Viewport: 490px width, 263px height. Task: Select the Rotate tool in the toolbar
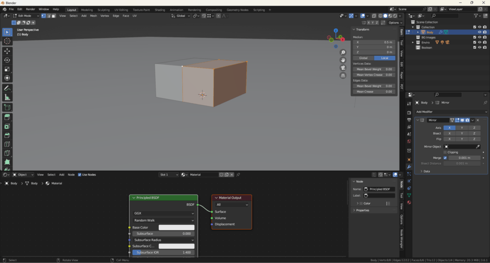tap(7, 60)
